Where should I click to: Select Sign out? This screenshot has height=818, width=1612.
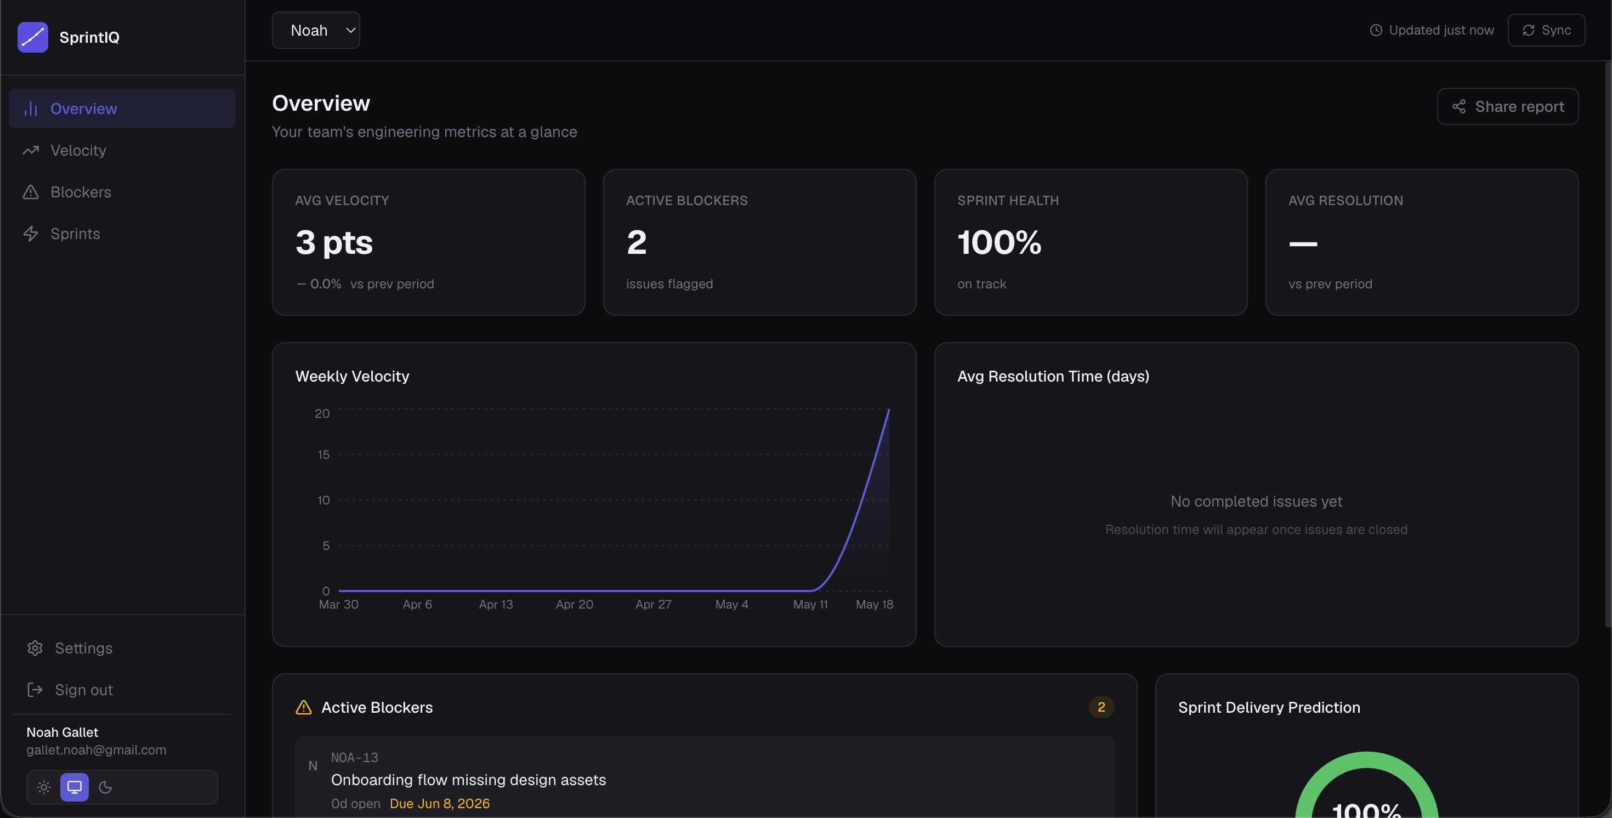(122, 690)
